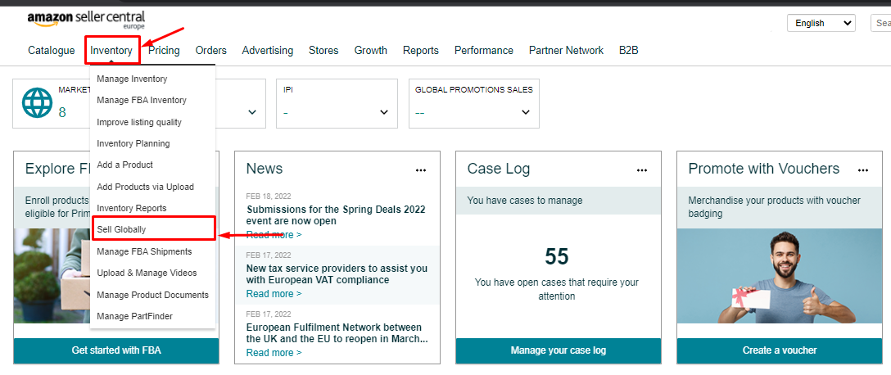Click the voucher promotion man image
Viewport: 891px width, 375px height.
tap(779, 276)
